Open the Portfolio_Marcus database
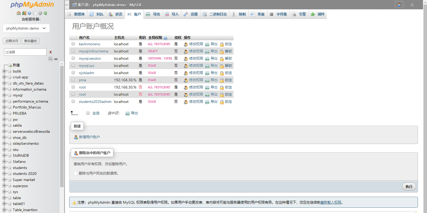The width and height of the screenshot is (427, 213). (x=27, y=107)
